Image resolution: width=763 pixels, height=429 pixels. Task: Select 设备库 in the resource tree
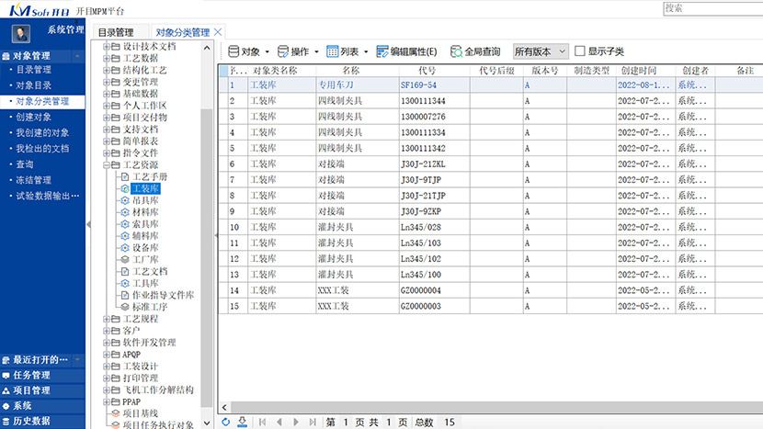[145, 248]
